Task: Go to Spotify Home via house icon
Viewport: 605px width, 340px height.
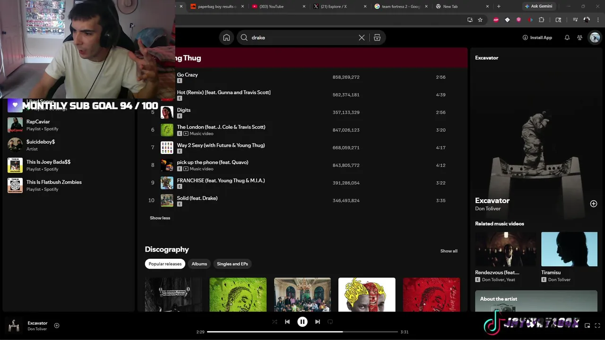Action: pos(226,38)
